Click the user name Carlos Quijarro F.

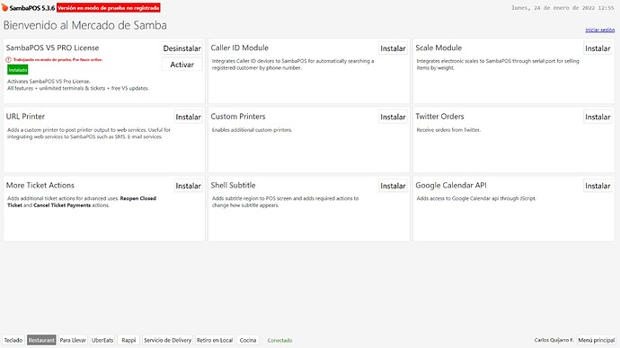coord(554,340)
